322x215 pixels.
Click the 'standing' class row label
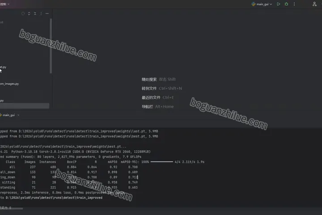tap(8, 187)
